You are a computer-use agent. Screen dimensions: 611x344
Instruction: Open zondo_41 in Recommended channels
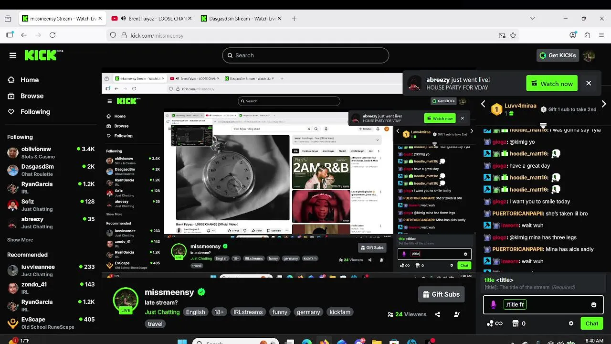(x=51, y=288)
